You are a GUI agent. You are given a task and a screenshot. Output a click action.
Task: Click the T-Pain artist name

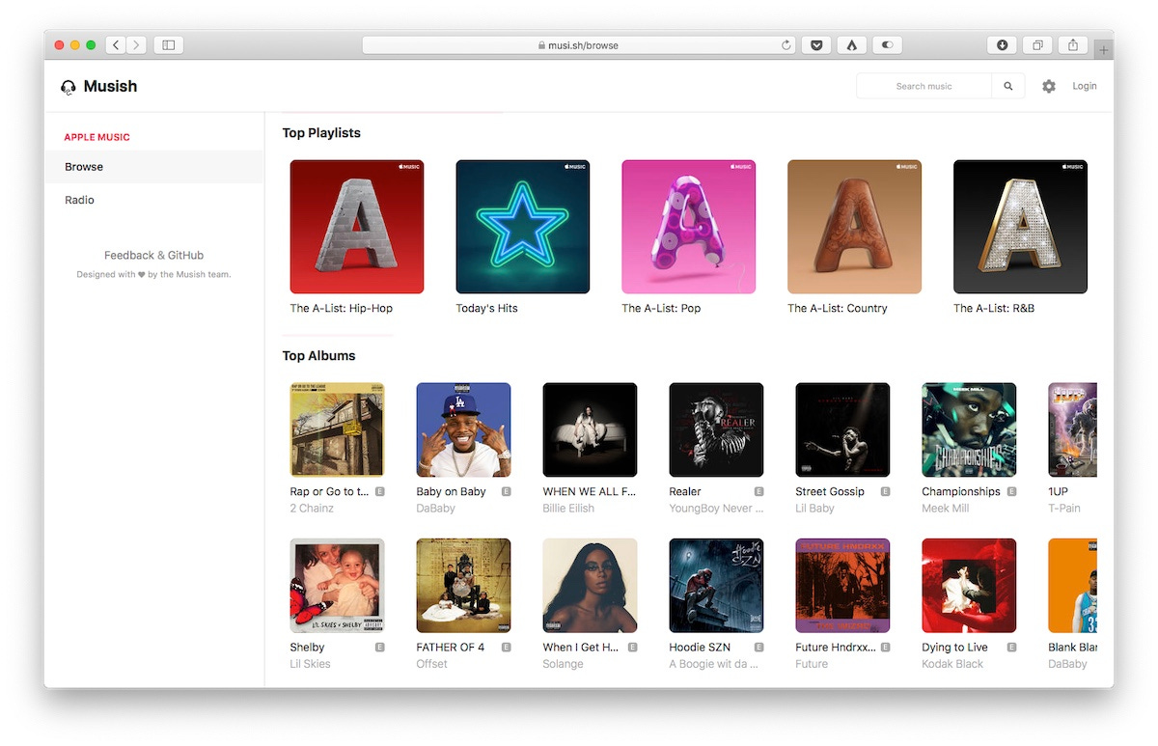tap(1064, 509)
